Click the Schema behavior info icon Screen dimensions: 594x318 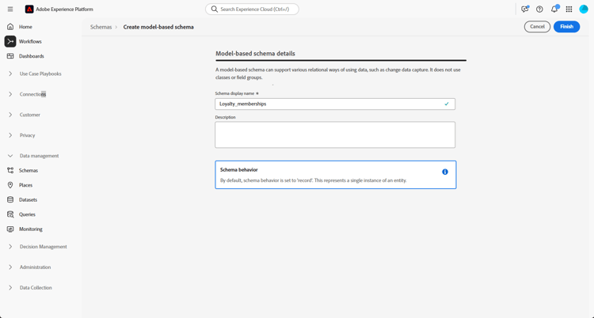(x=445, y=172)
